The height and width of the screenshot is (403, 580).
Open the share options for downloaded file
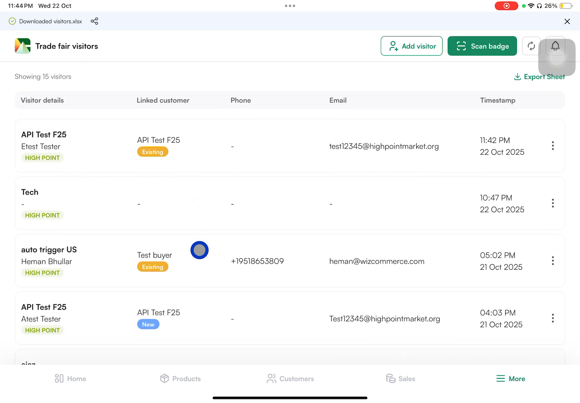pyautogui.click(x=95, y=21)
